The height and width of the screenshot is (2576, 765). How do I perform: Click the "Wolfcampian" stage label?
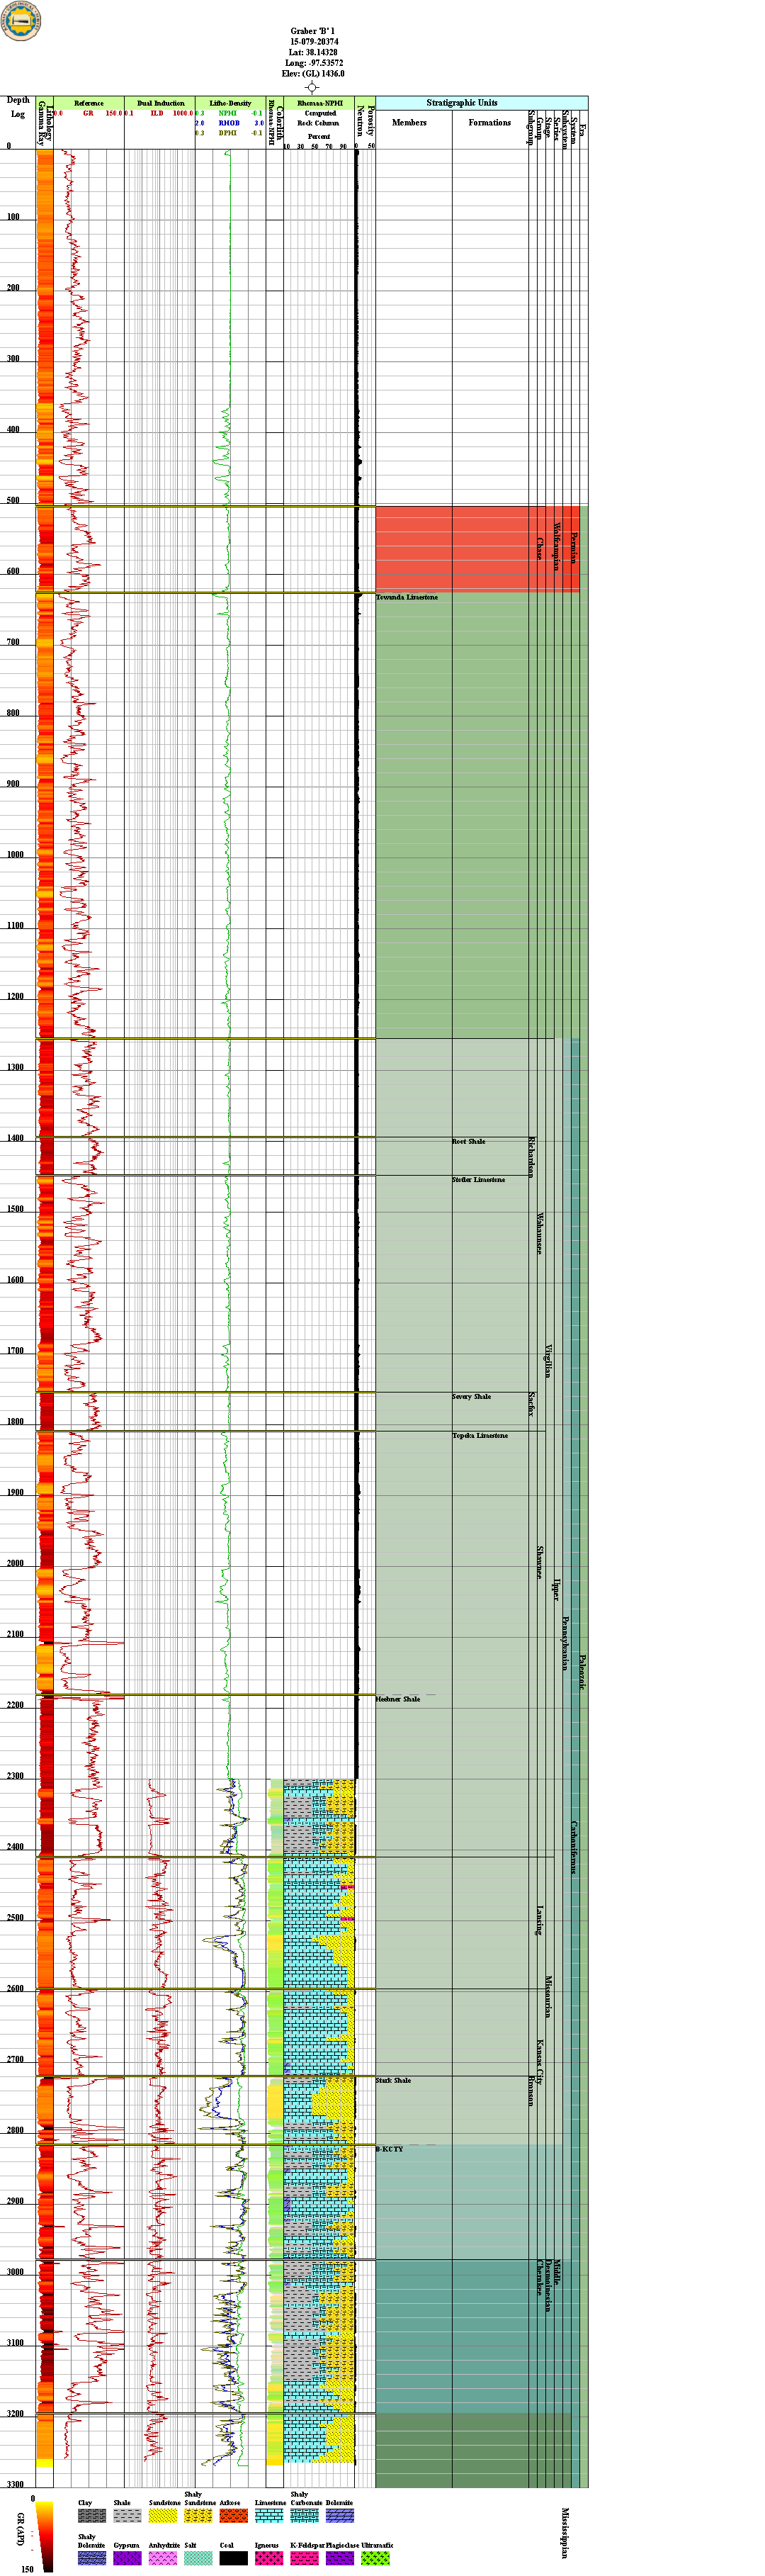click(x=557, y=546)
